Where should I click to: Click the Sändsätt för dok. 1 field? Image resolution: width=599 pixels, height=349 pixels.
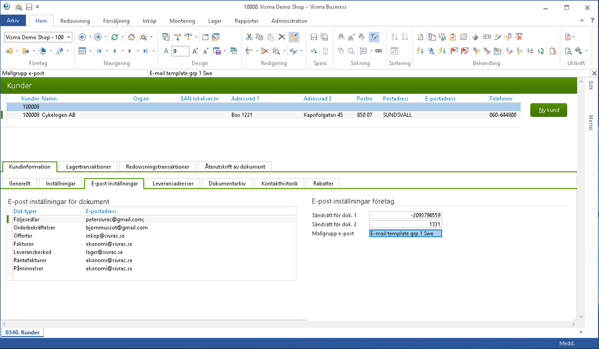[x=405, y=215]
